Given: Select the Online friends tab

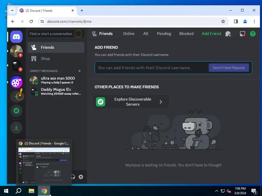Looking at the screenshot, I should click(129, 34).
